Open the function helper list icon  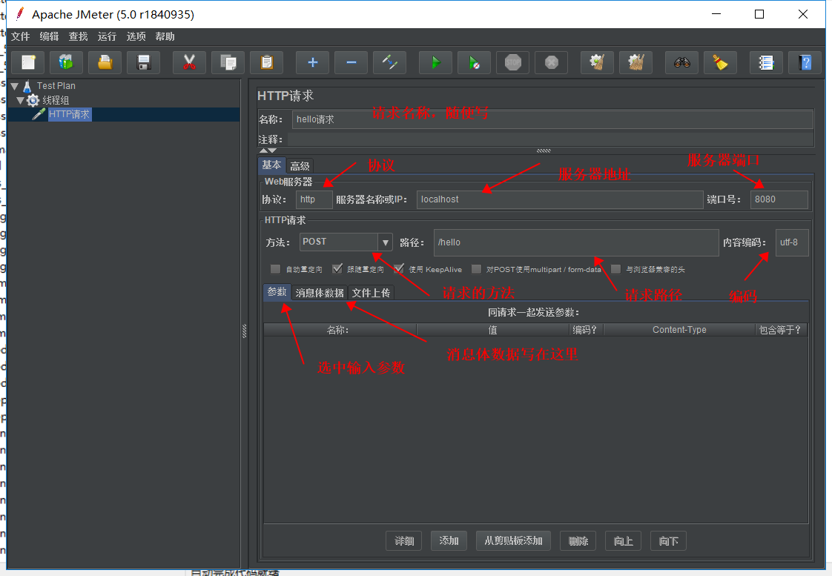[x=766, y=62]
